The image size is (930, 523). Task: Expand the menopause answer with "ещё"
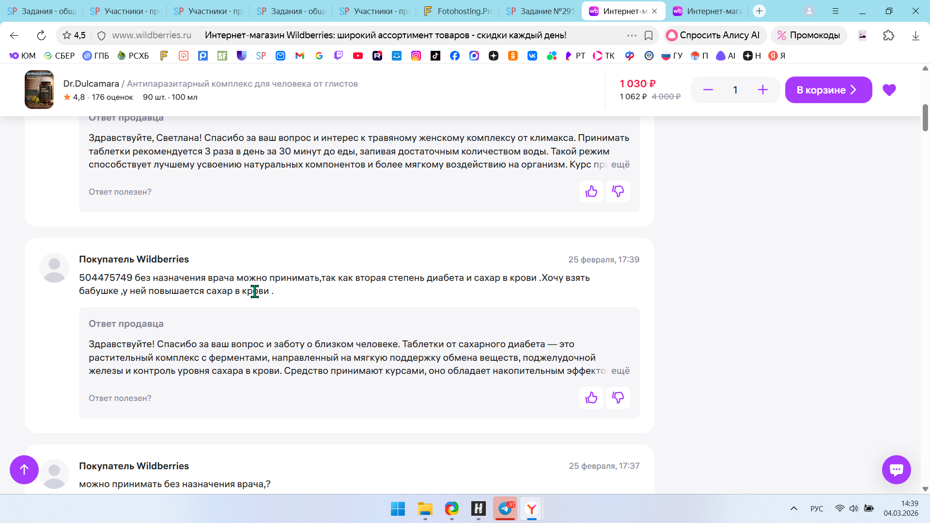(620, 165)
